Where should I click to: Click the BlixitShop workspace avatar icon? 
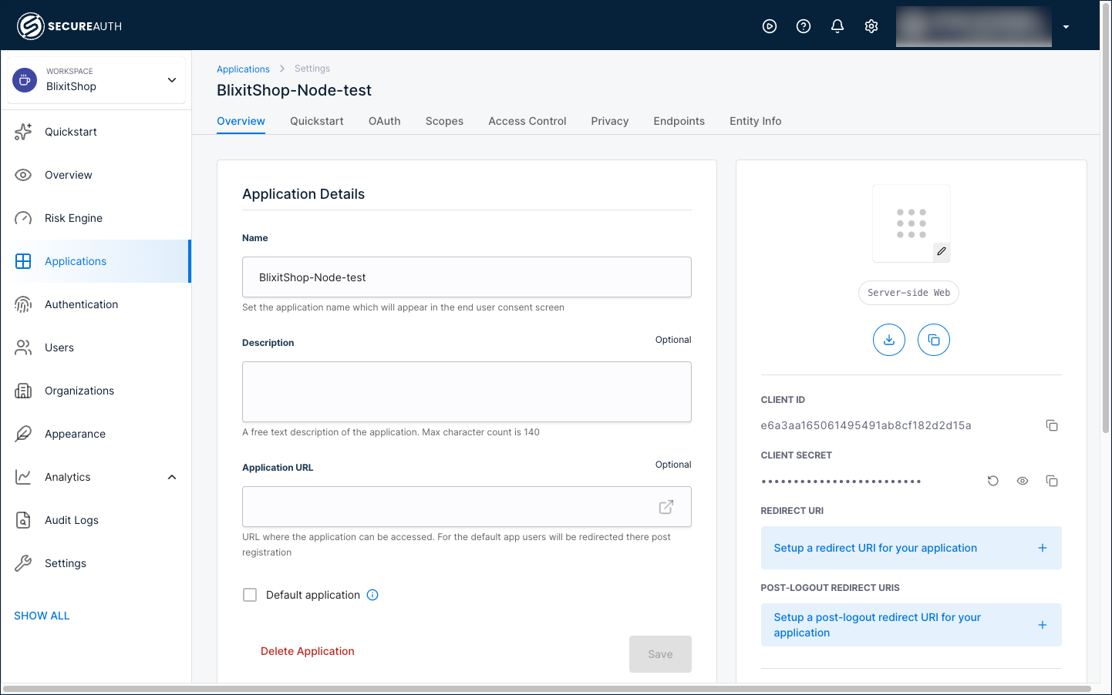click(x=25, y=79)
